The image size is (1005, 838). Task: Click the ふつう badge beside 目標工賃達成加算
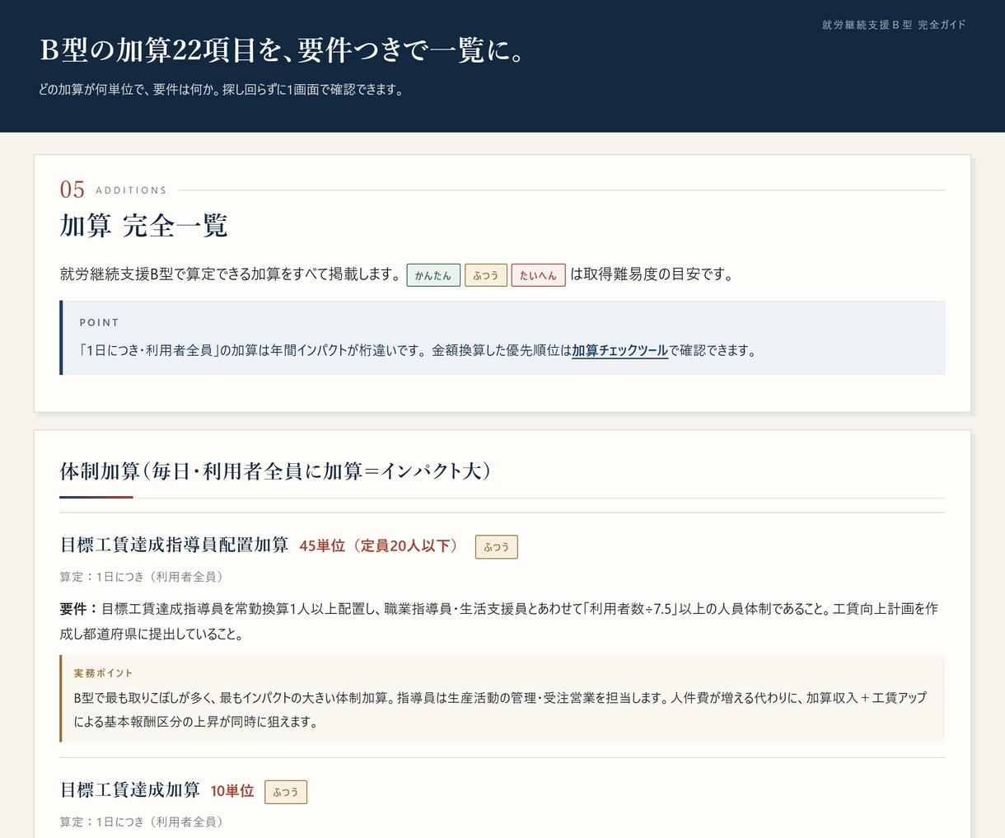coord(286,792)
